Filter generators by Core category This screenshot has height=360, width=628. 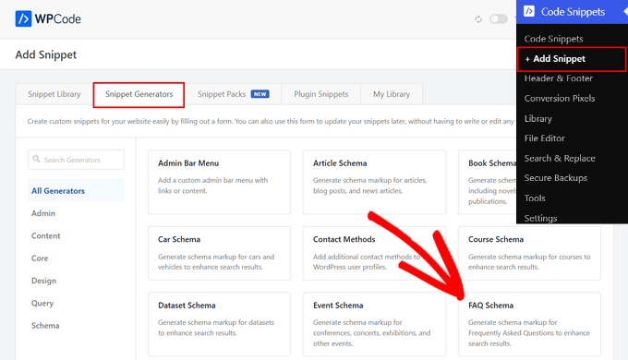coord(40,258)
